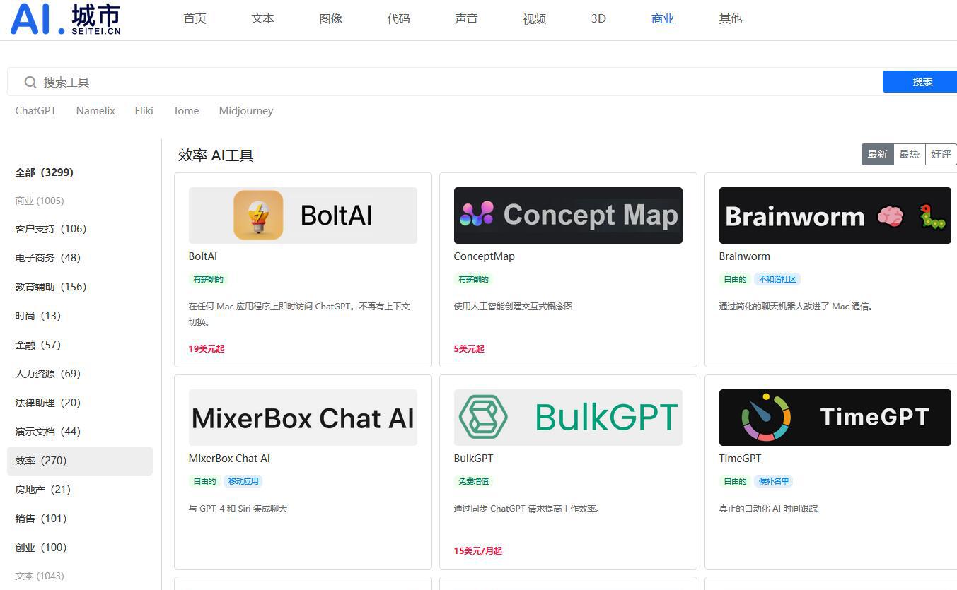
Task: Open 销售 (101) category
Action: [x=40, y=519]
